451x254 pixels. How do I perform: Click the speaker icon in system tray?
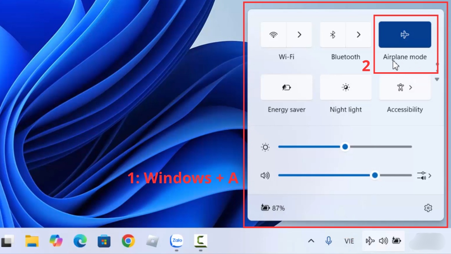[383, 241]
